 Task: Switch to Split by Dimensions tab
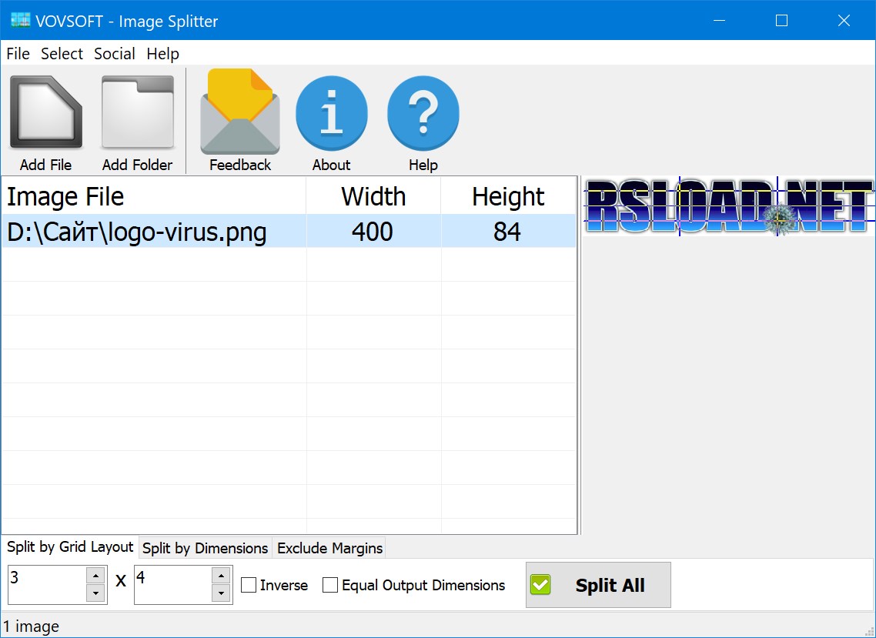[205, 548]
